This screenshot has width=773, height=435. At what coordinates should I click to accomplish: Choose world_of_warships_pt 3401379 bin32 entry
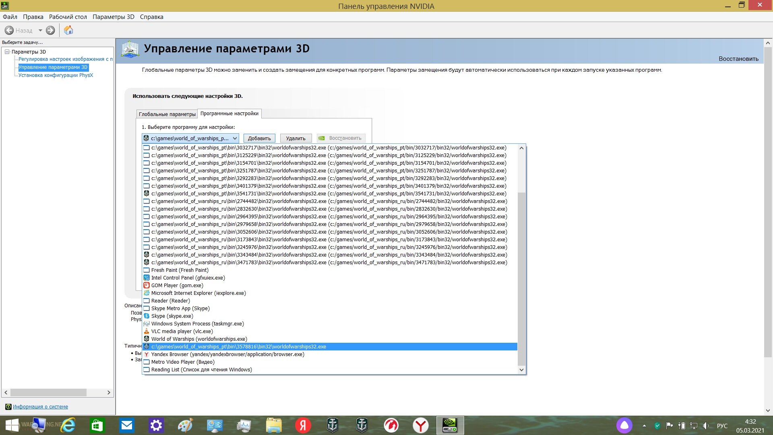(330, 186)
